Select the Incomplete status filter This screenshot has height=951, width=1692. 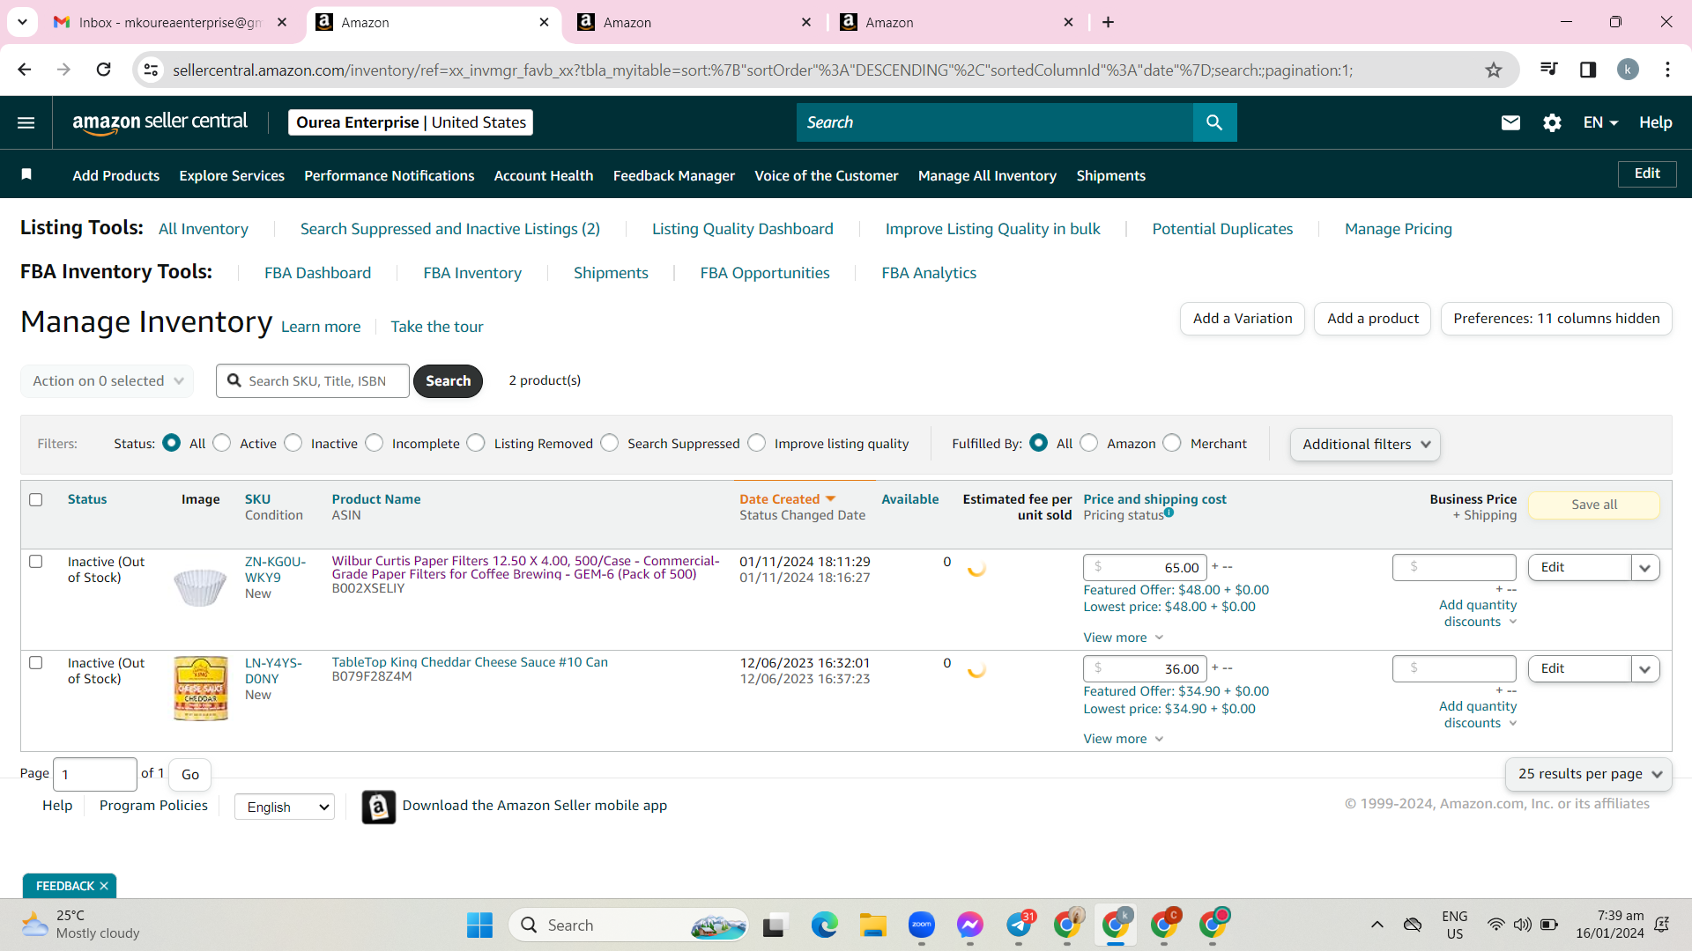375,443
